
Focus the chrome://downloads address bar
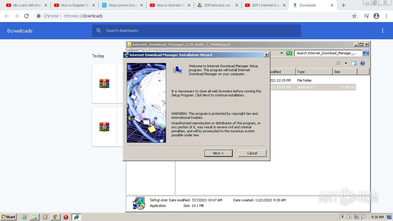coord(196,16)
